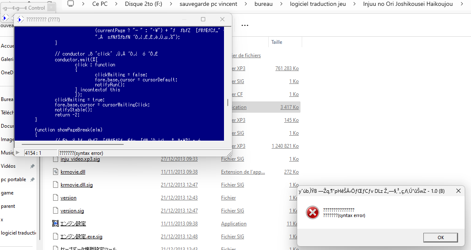The width and height of the screenshot is (471, 250).
Task: Open the krmovie.dll file icon
Action: tap(55, 172)
